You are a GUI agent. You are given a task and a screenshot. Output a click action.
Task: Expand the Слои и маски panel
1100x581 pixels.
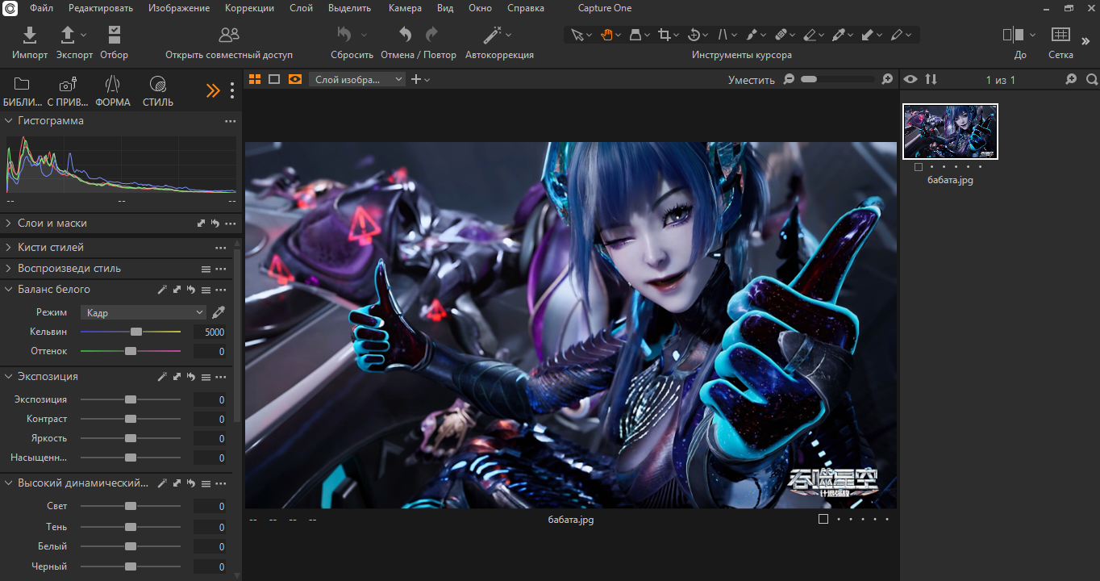[x=8, y=224]
